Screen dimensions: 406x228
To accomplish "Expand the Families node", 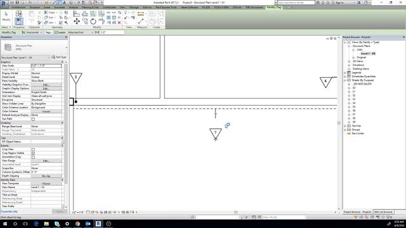I will 345,126.
